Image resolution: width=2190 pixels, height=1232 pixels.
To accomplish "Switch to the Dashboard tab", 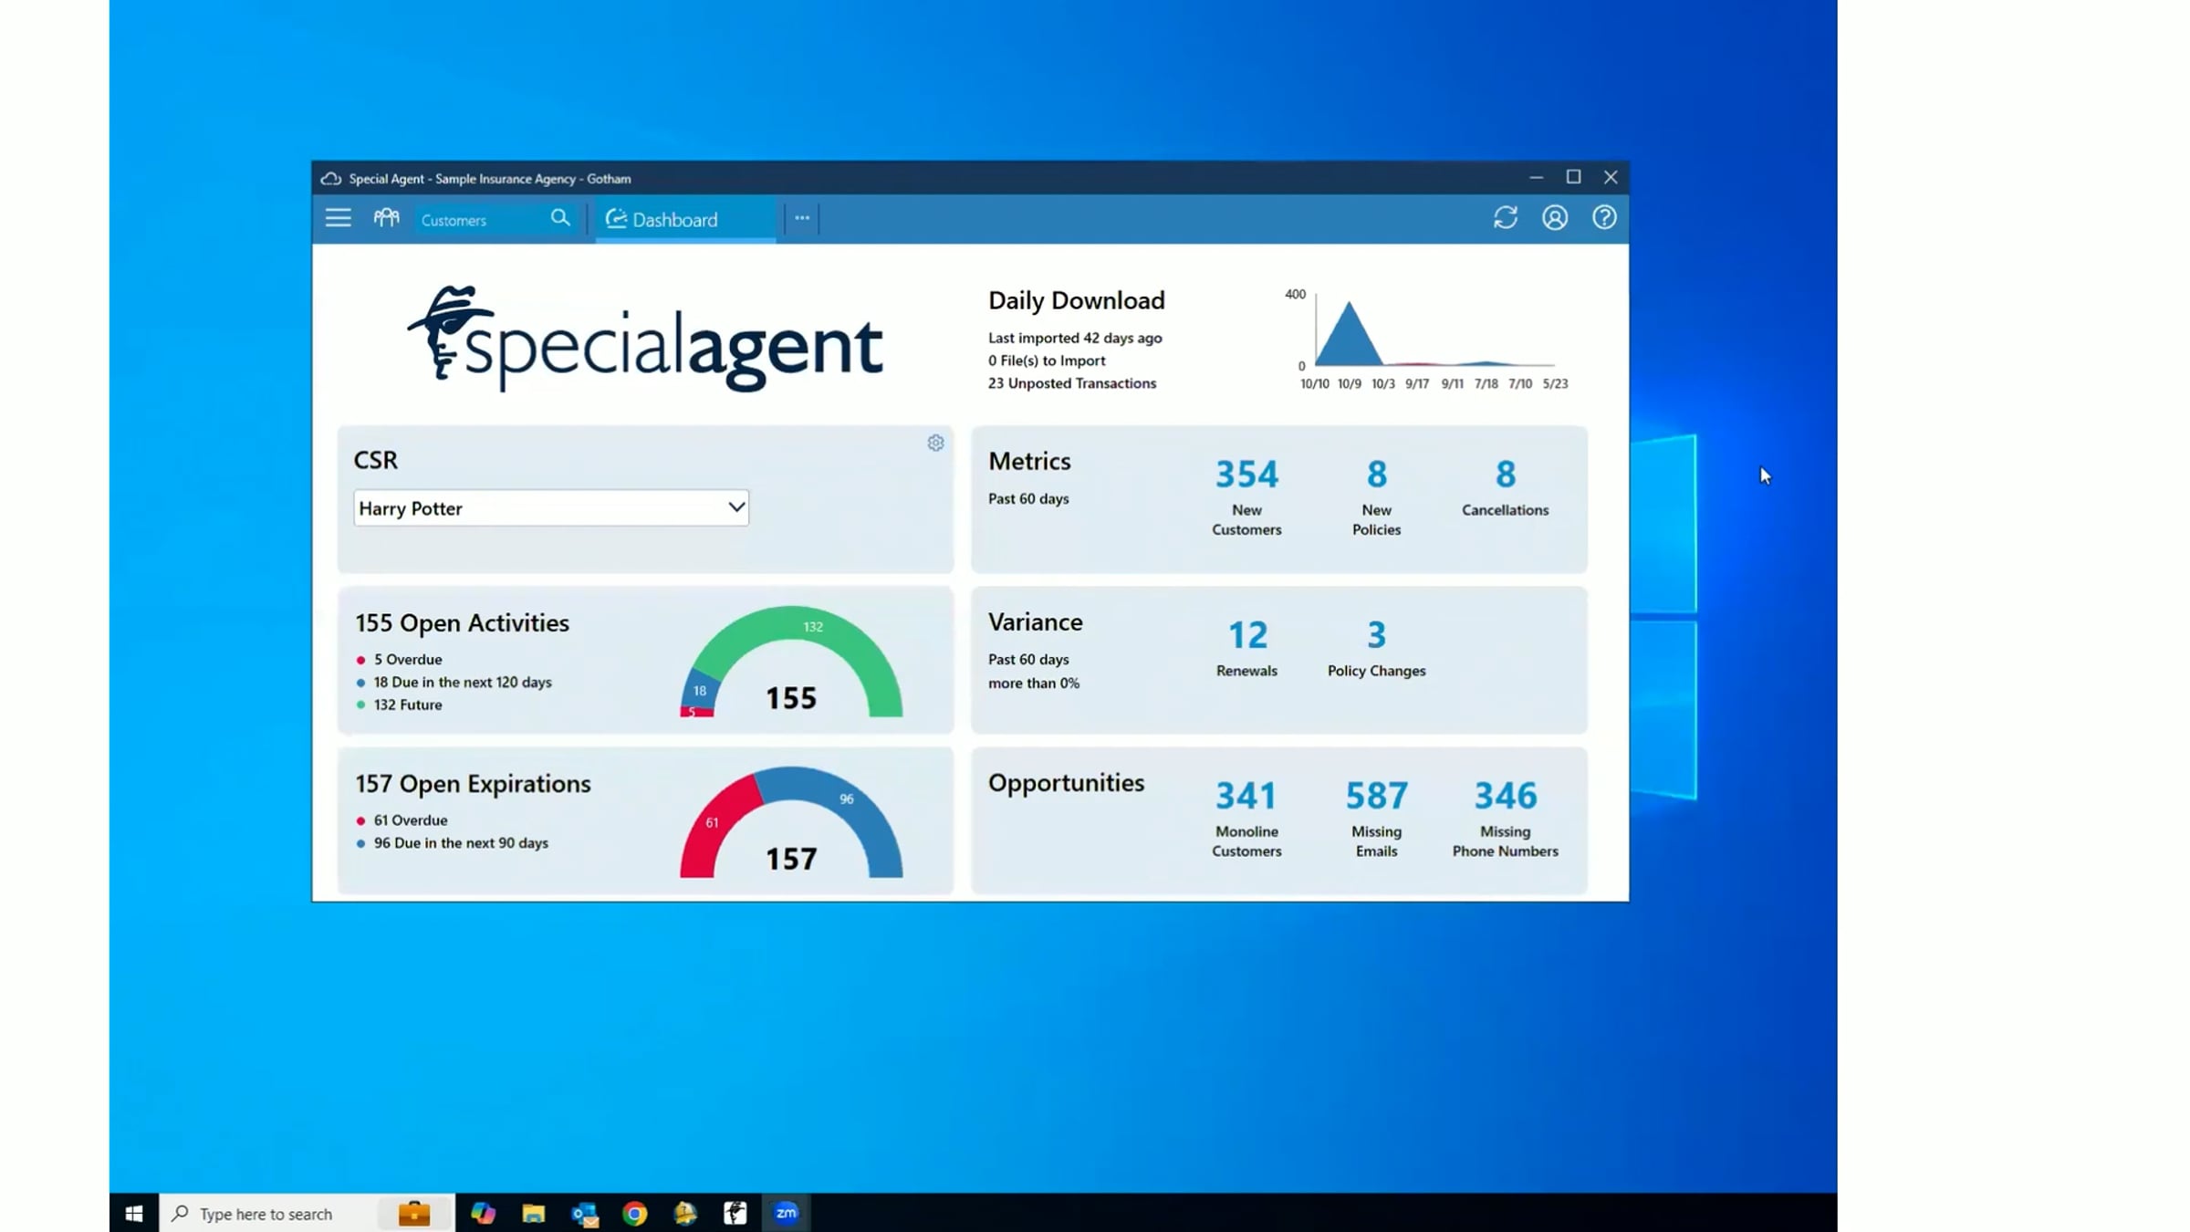I will (675, 219).
